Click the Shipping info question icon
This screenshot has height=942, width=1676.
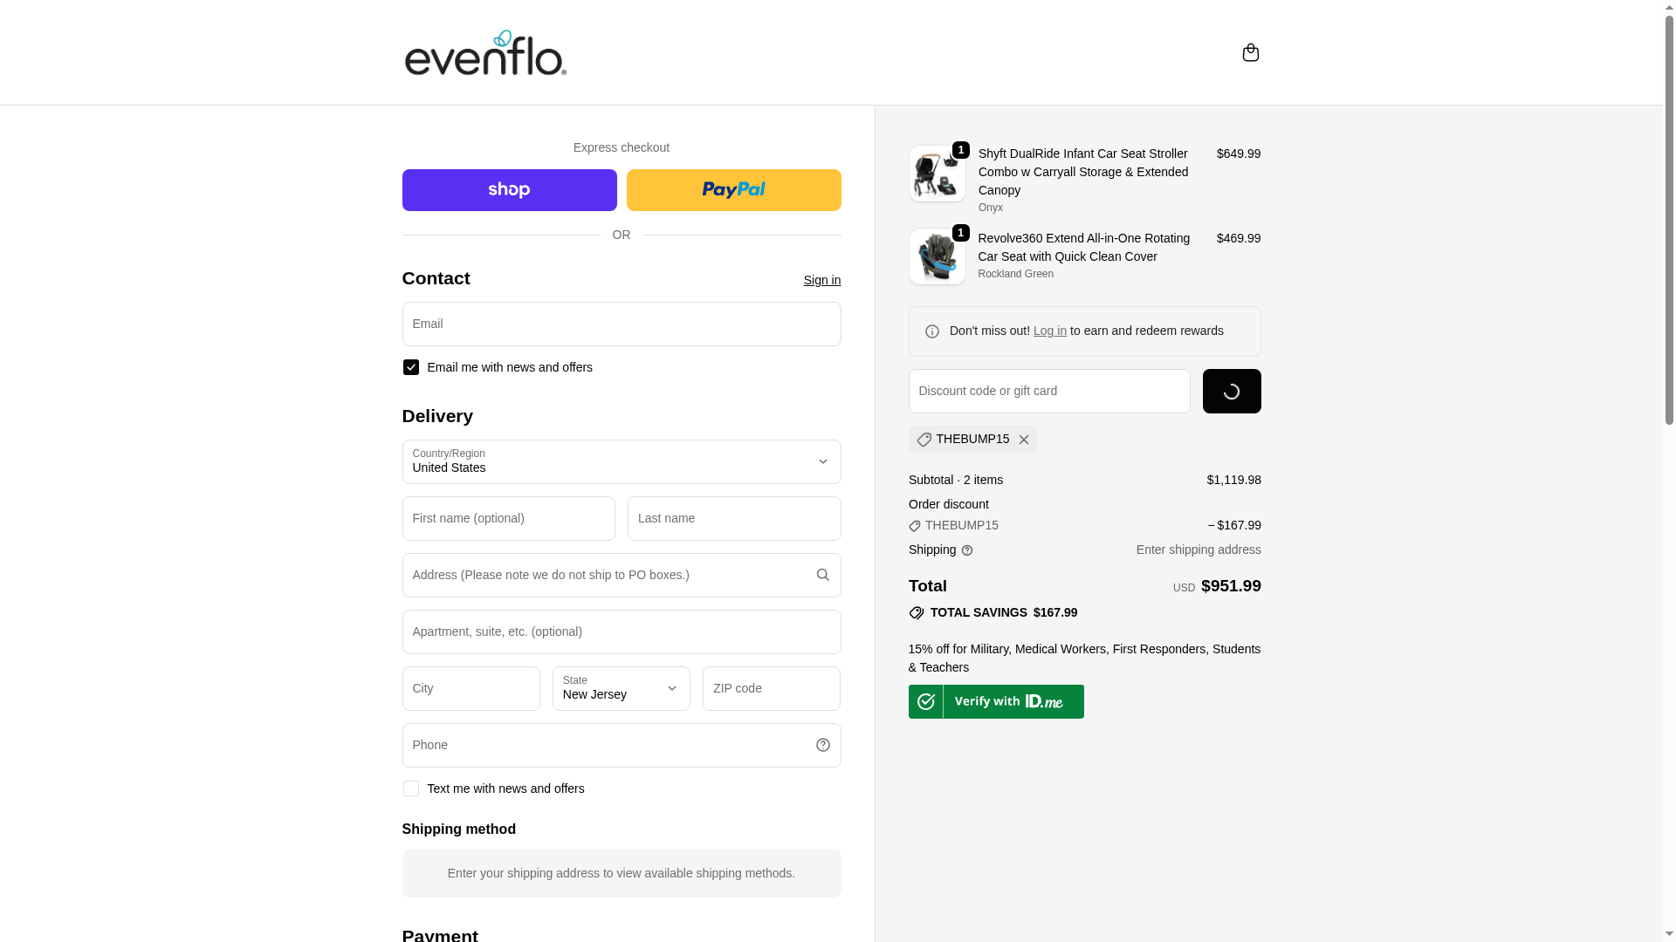967,550
